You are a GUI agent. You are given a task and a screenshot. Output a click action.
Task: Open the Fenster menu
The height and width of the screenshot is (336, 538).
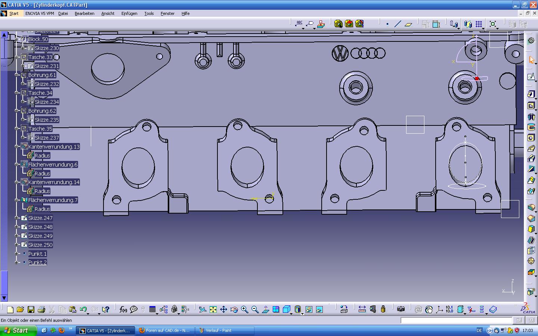pos(167,13)
